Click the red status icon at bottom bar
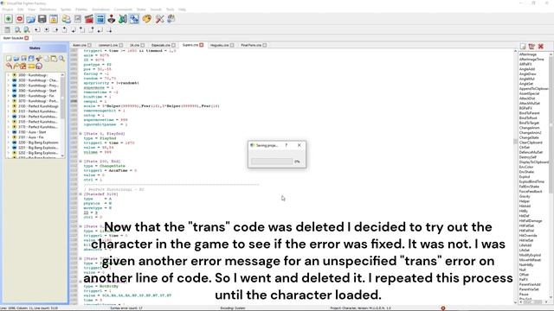Screen dimensions: 554x311 point(443,308)
